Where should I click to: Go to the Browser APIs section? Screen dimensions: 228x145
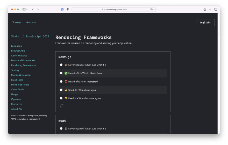coord(18,51)
